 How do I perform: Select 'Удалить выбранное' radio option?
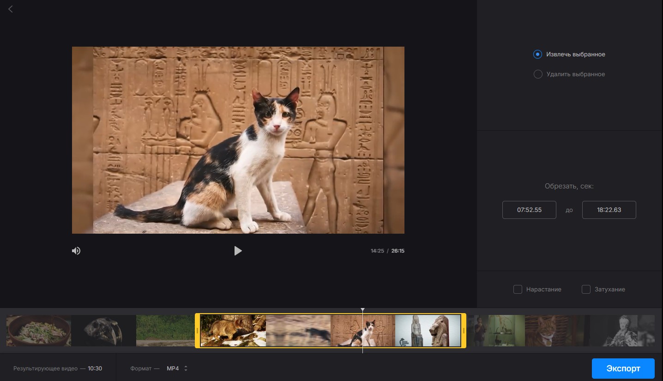pos(537,74)
